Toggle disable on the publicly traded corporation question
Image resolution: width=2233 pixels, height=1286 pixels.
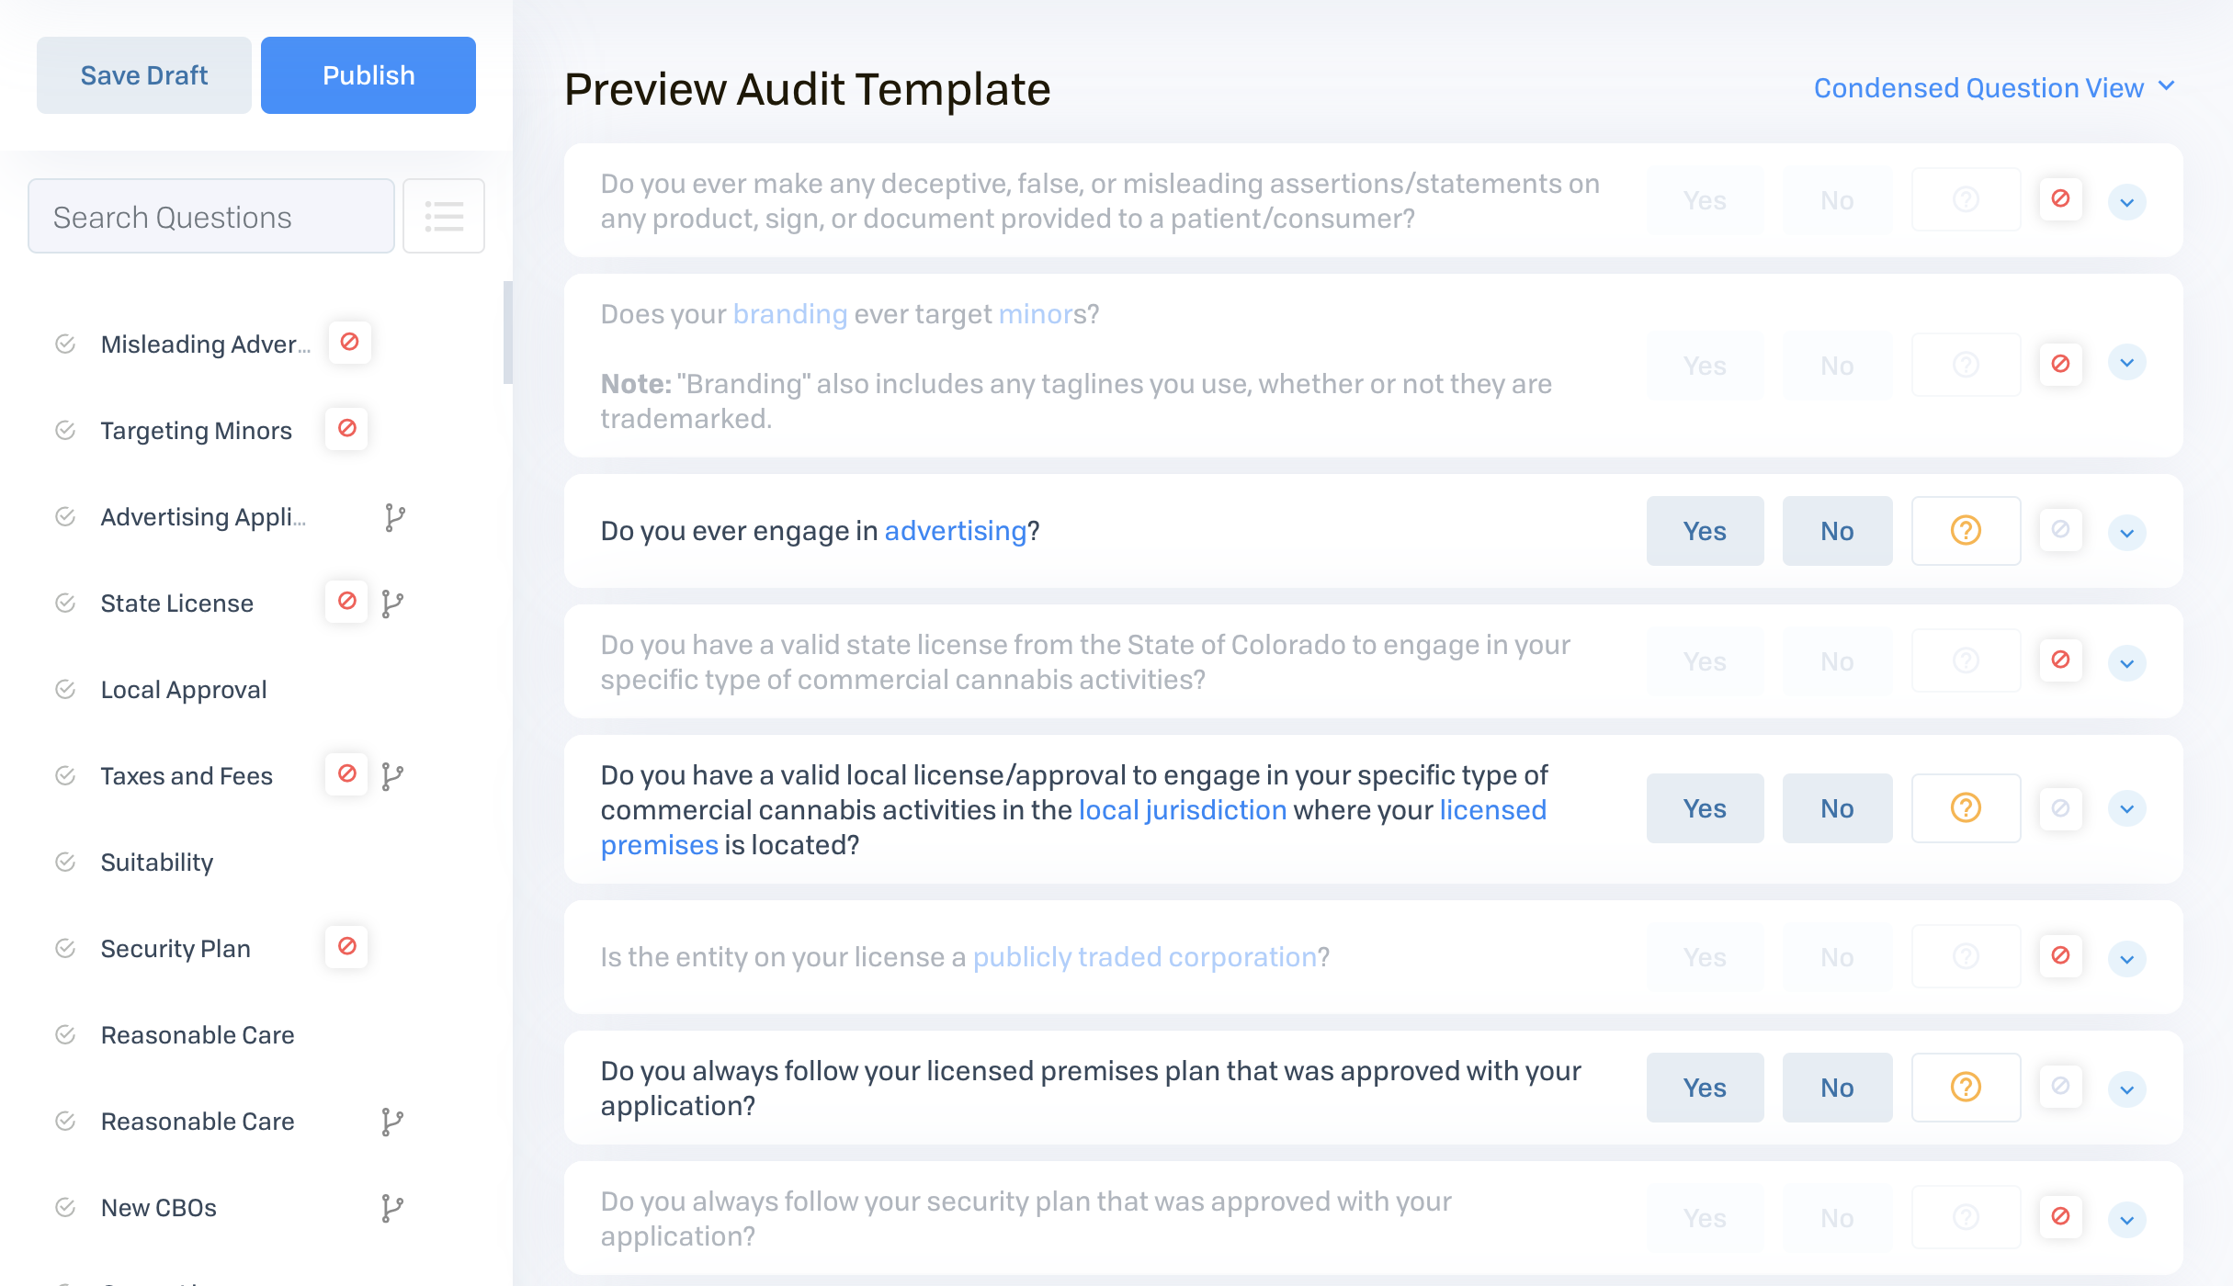(2060, 956)
